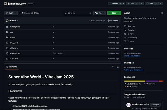Click the assets folder icon

pyautogui.click(x=7, y=37)
